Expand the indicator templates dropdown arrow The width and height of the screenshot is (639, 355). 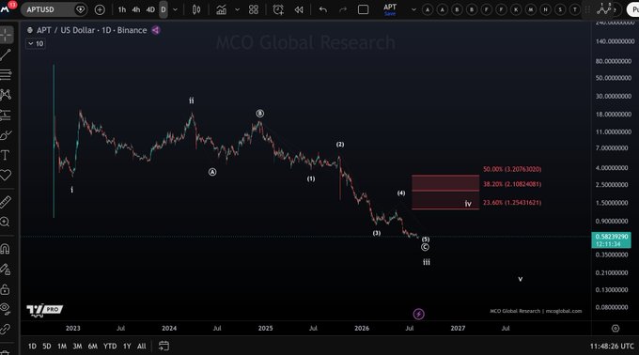point(237,9)
